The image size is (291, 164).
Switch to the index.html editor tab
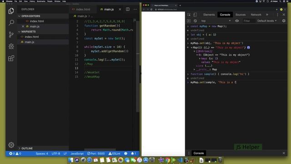(x=83, y=9)
